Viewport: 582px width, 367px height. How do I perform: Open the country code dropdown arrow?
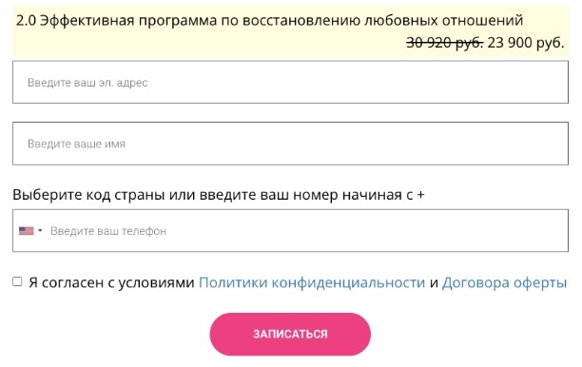pyautogui.click(x=40, y=231)
